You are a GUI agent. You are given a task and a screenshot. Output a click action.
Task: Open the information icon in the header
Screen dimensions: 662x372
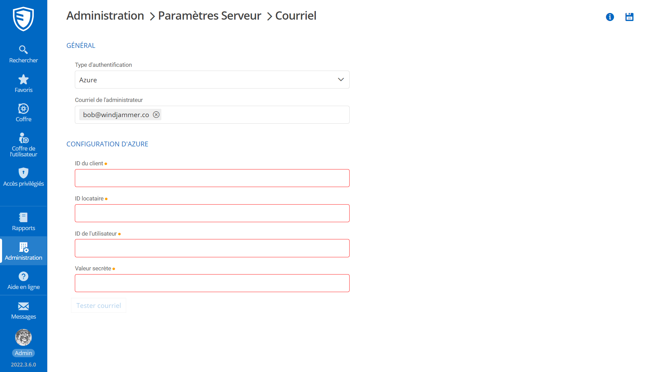(x=610, y=17)
